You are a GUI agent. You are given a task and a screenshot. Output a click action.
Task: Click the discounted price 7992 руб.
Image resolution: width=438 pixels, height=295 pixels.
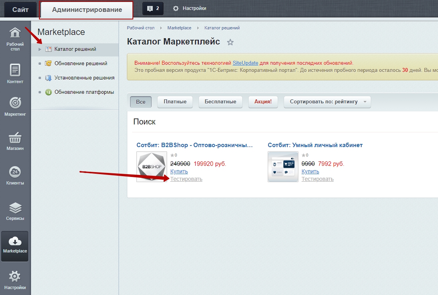(x=331, y=164)
